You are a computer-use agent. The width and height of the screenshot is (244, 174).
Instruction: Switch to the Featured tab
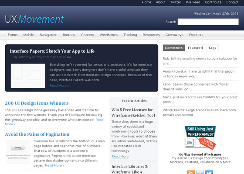point(195,48)
